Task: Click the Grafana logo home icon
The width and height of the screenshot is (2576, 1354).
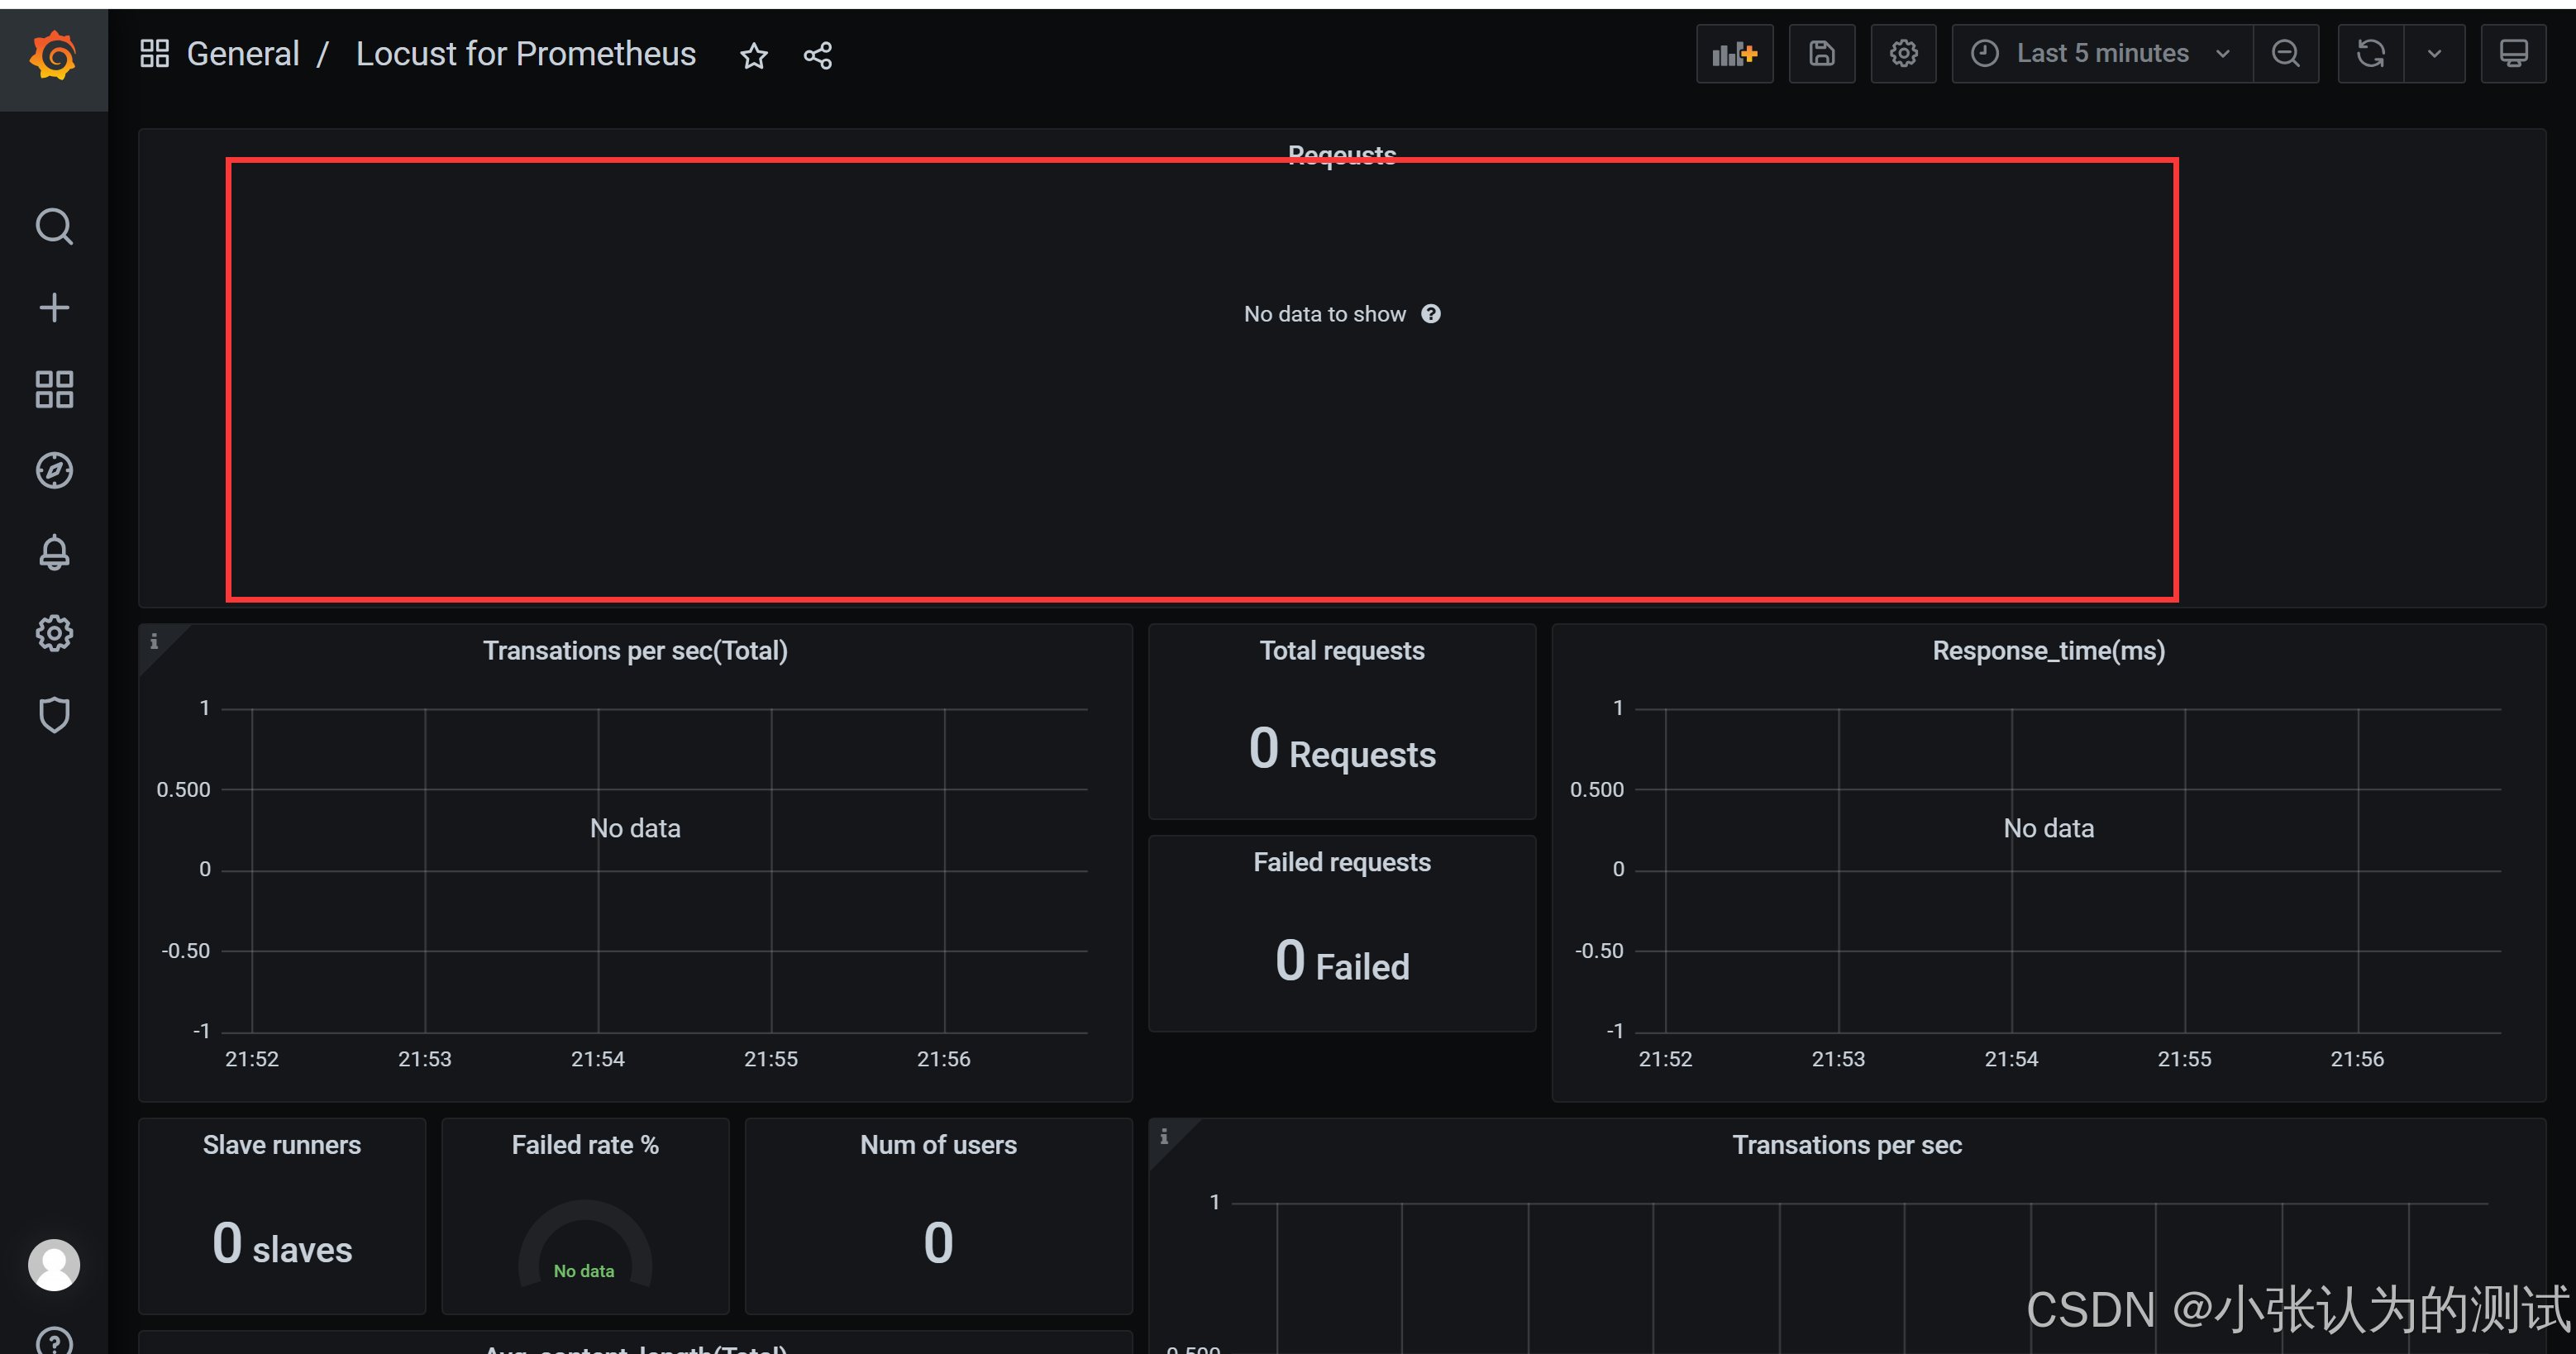Action: click(53, 56)
